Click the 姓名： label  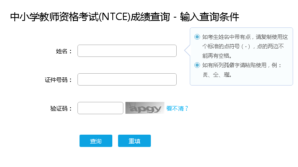(x=64, y=51)
